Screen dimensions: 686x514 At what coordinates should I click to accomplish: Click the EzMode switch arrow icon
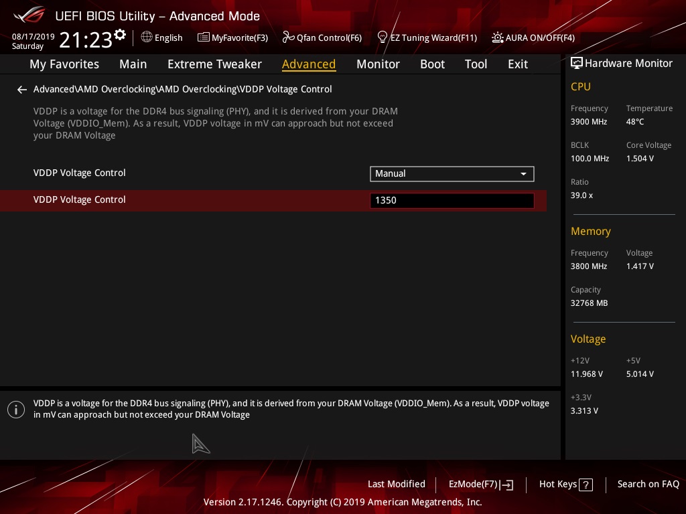506,485
